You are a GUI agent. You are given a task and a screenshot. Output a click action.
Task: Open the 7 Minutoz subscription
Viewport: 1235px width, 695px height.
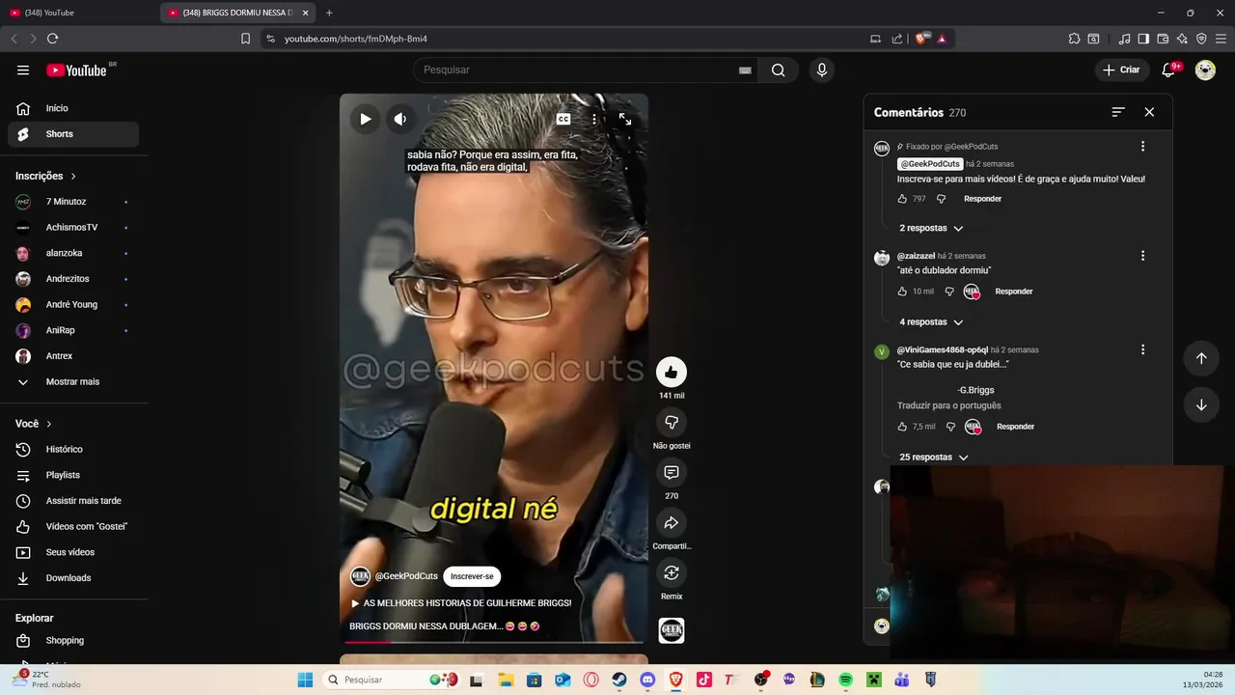(73, 202)
